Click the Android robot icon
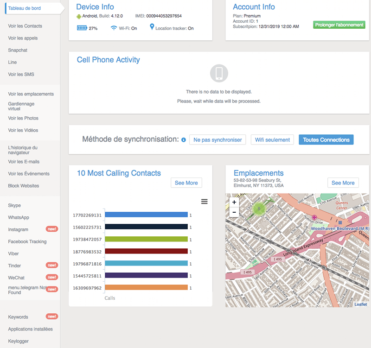Screen dimensions: 371x348 click(79, 17)
